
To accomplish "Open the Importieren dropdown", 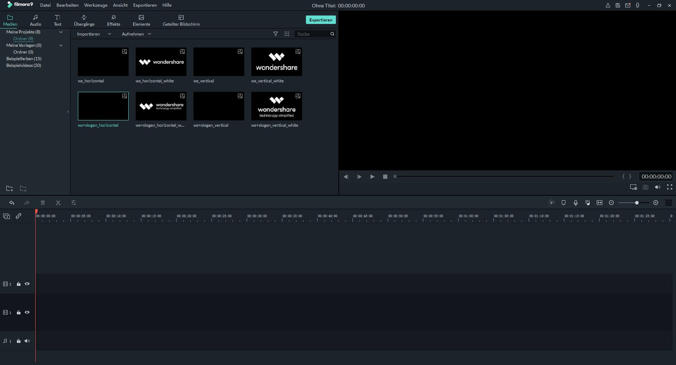I will 94,34.
